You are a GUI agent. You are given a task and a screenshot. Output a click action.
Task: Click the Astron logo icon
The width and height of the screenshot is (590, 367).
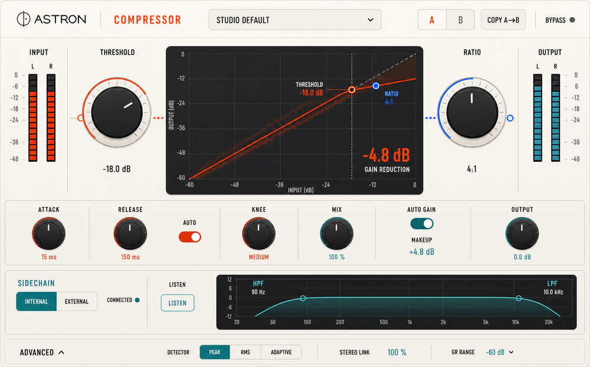[24, 19]
